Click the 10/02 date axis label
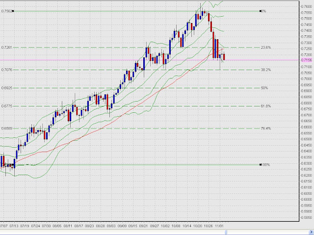This screenshot has width=314, height=235. point(165,226)
